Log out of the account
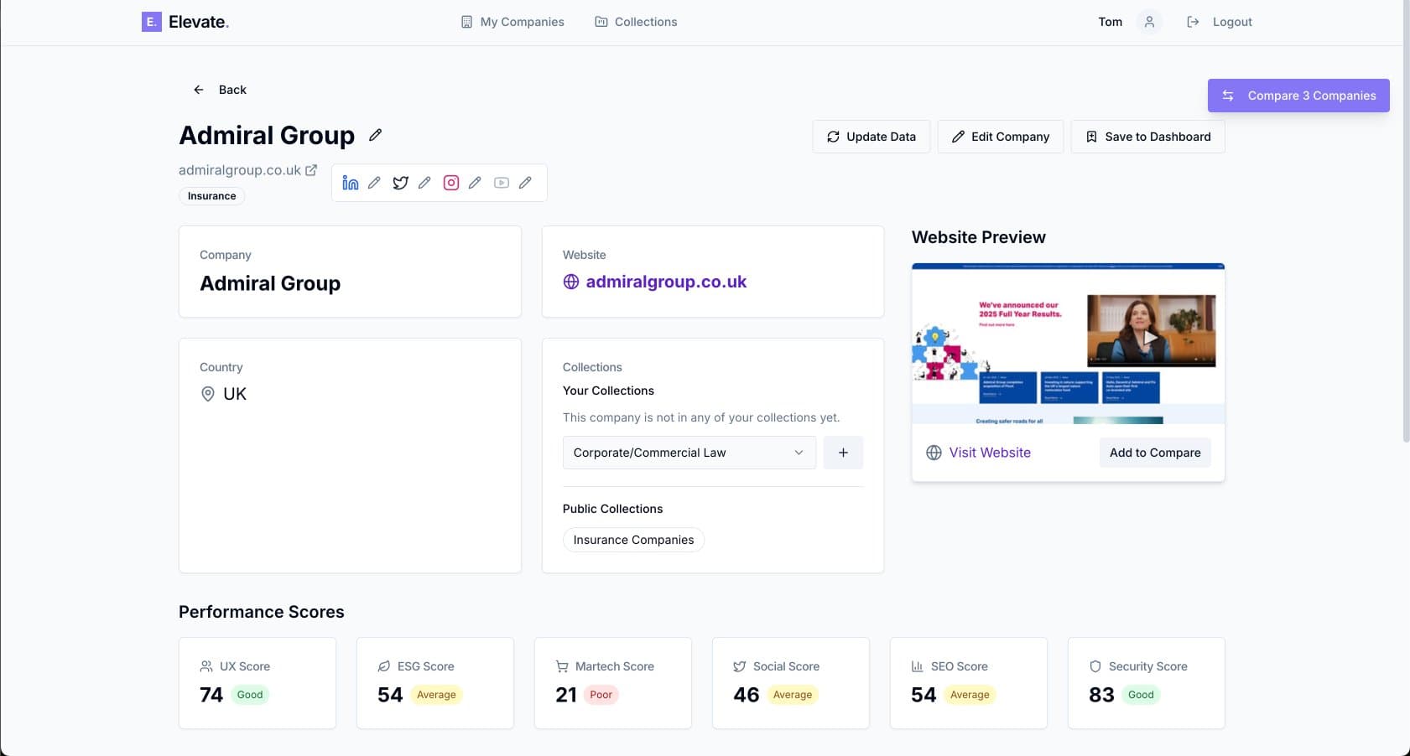The height and width of the screenshot is (756, 1410). 1220,22
